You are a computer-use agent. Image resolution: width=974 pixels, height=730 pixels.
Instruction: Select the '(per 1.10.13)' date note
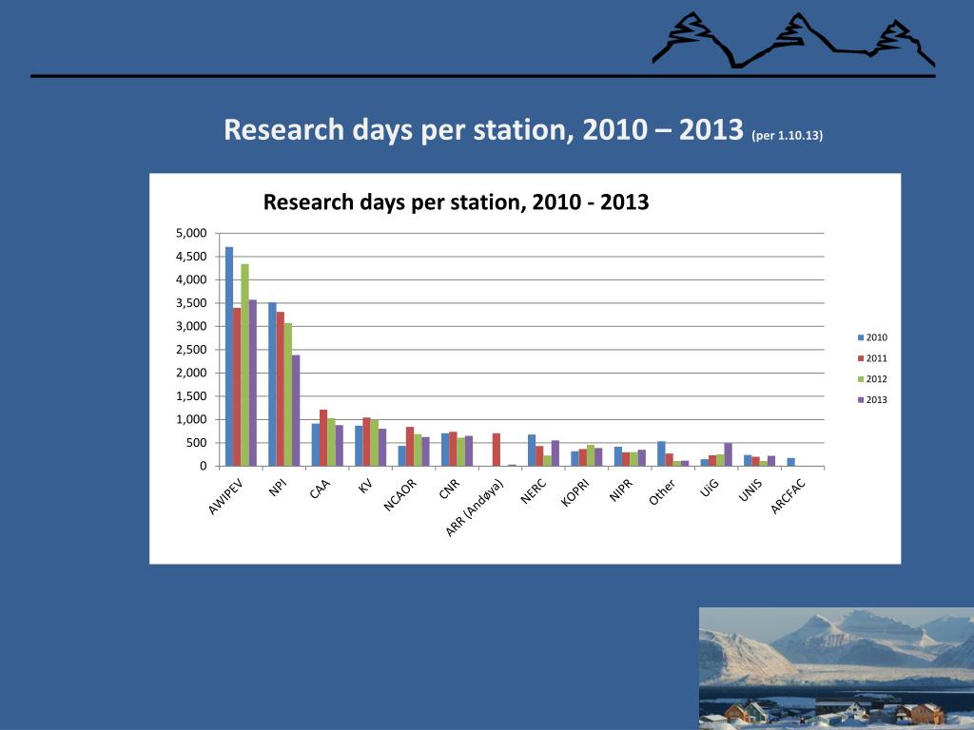point(787,135)
